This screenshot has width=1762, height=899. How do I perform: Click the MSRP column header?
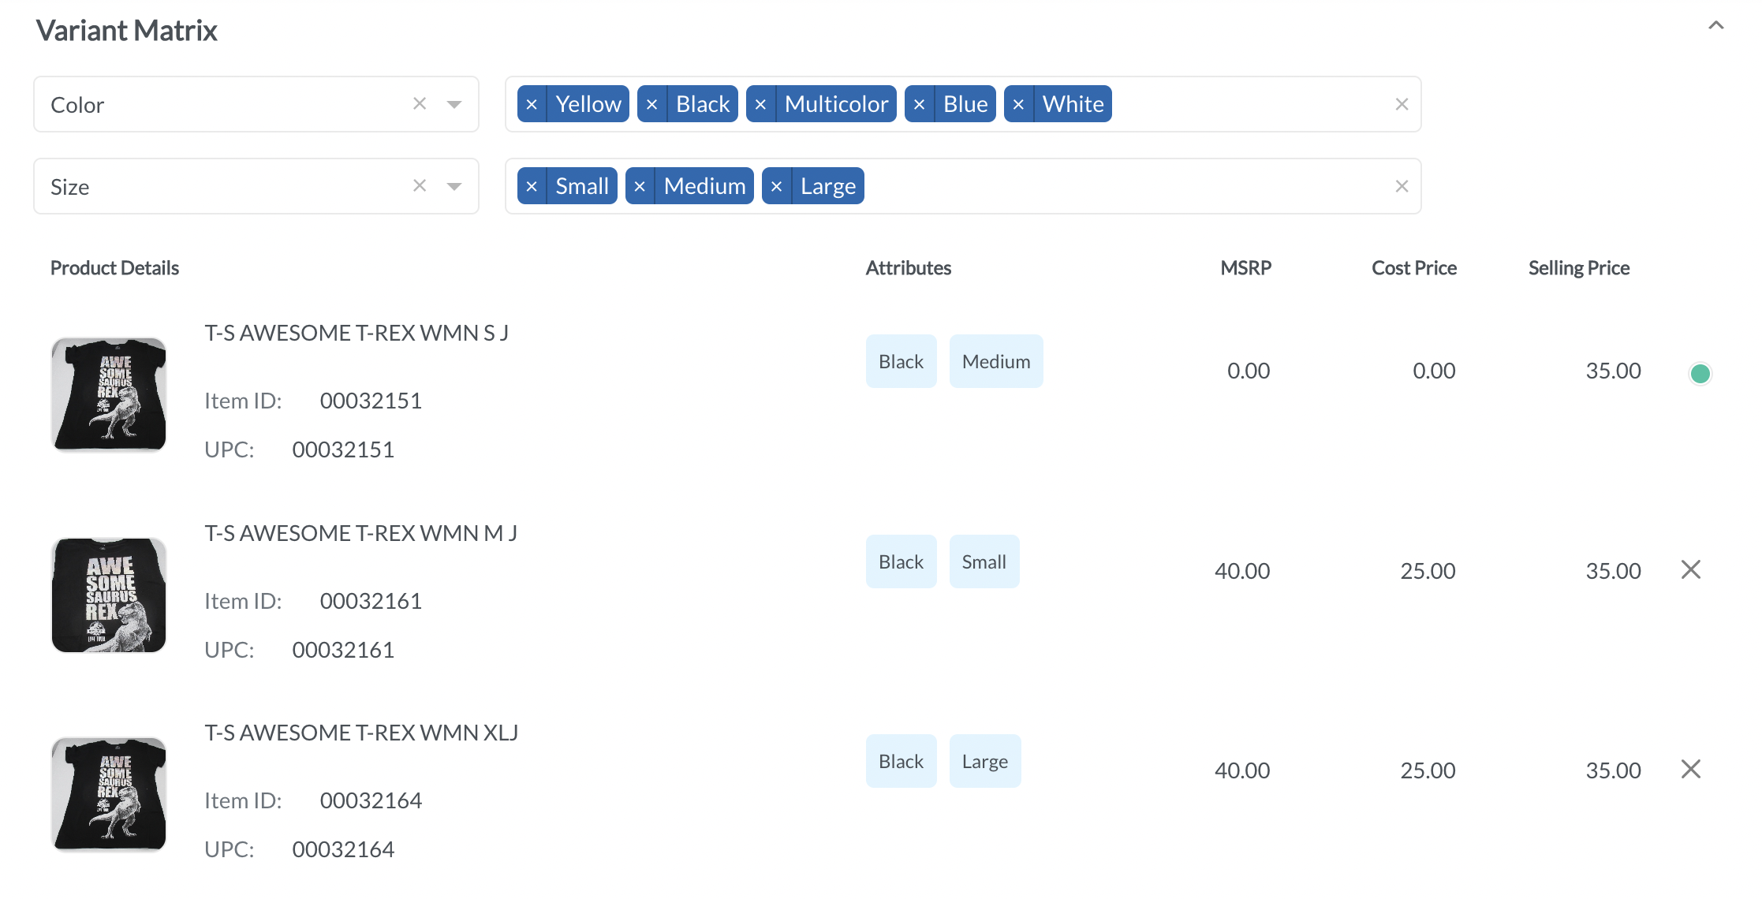click(1246, 268)
